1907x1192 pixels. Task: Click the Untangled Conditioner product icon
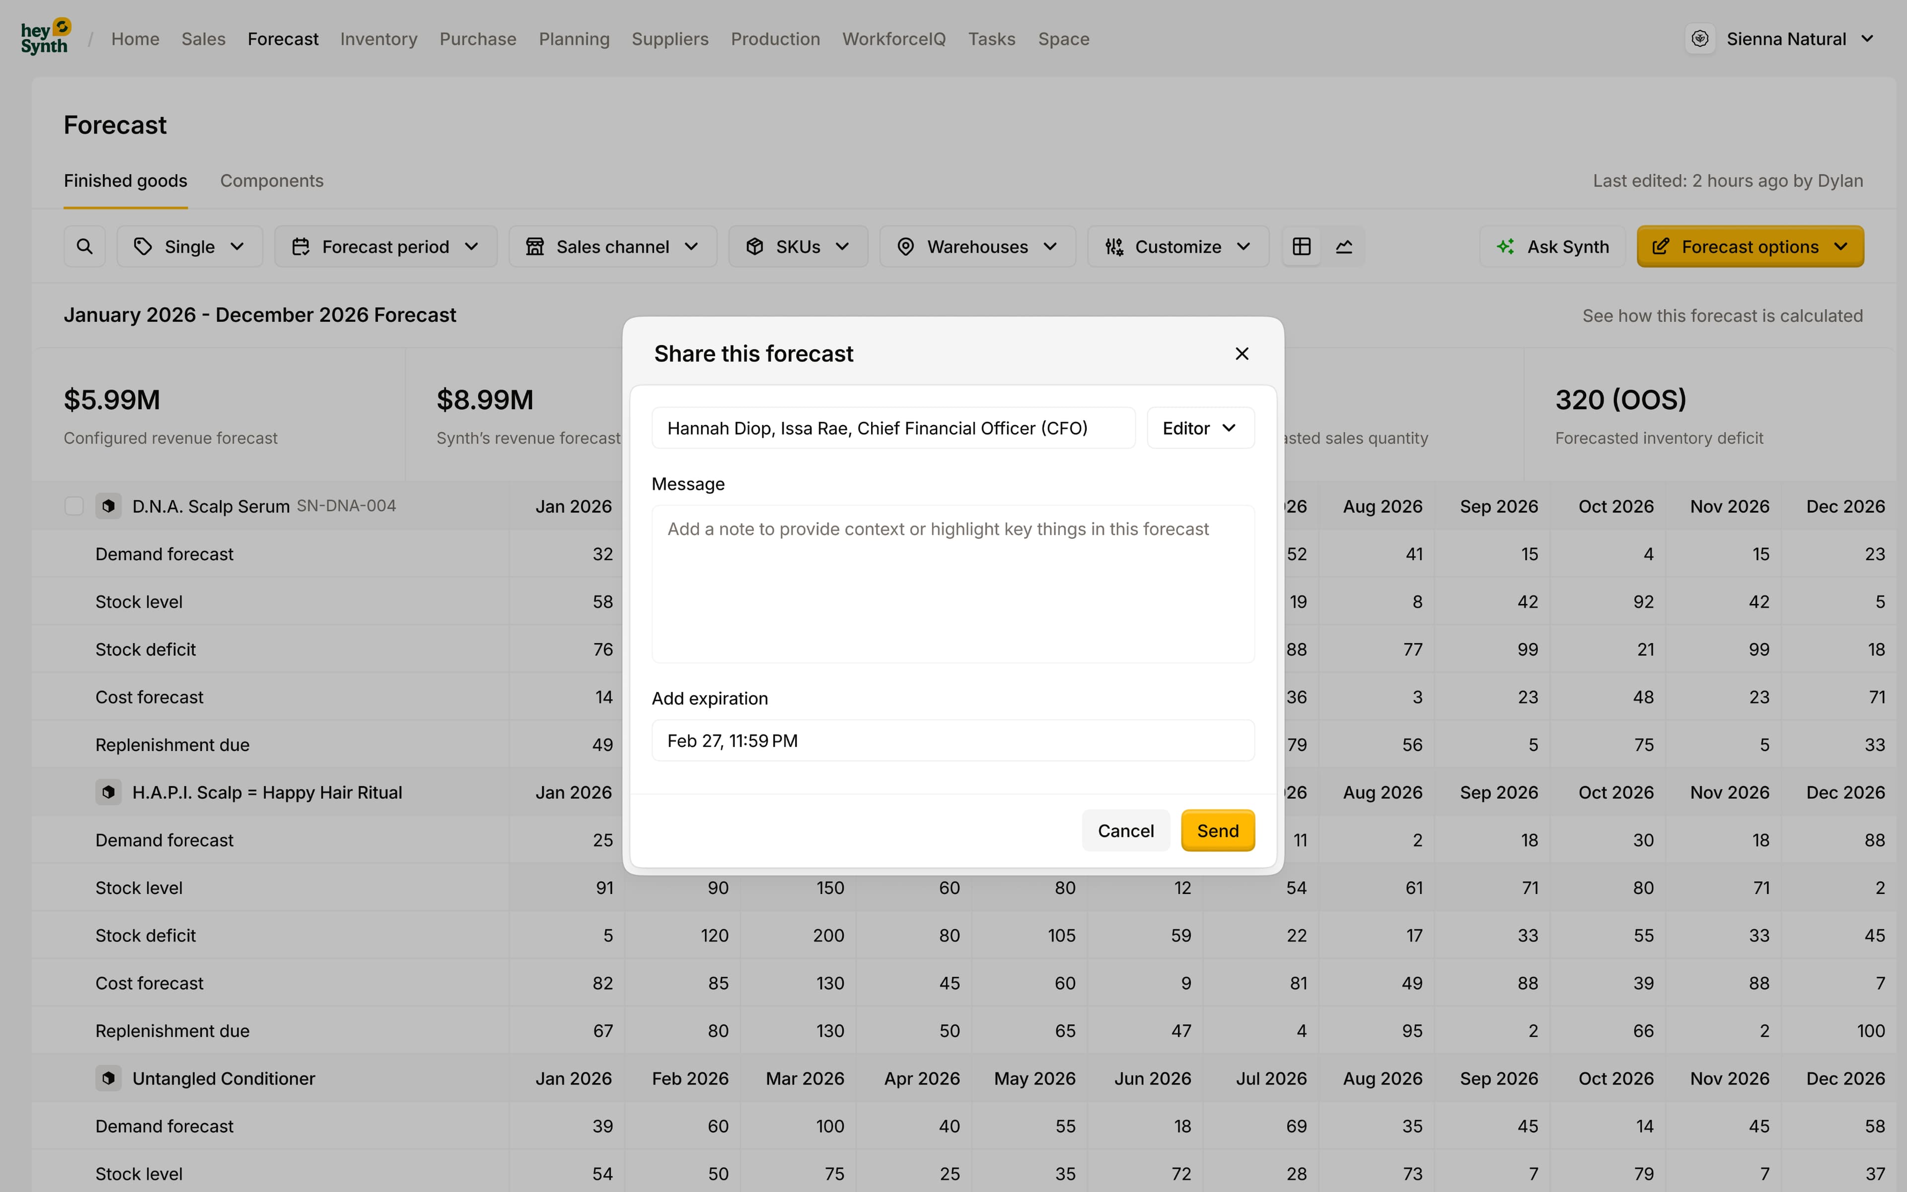[109, 1078]
